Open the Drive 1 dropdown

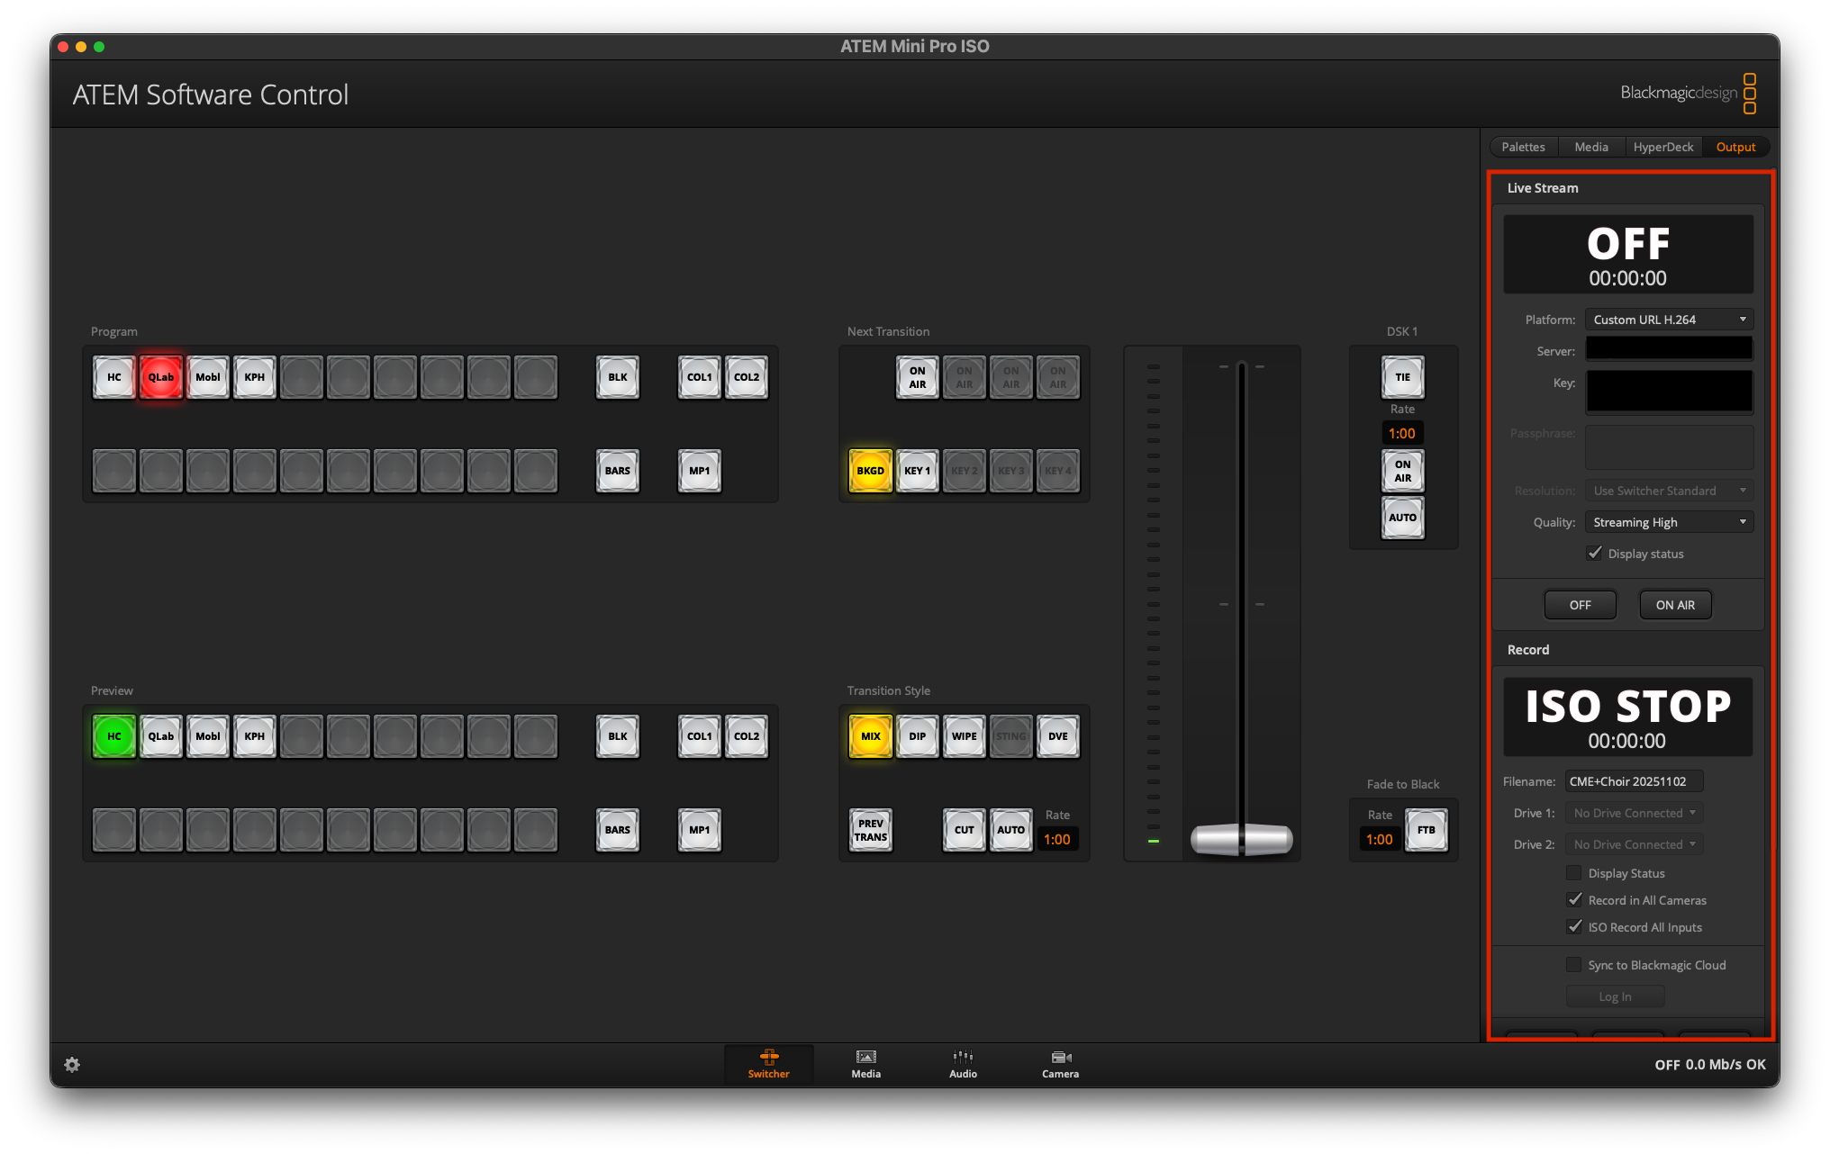[x=1634, y=813]
